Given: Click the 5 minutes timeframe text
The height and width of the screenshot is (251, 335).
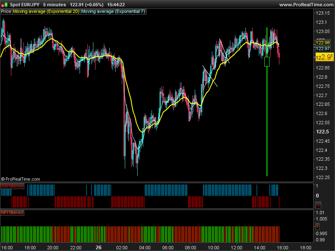Looking at the screenshot, I should tap(54, 5).
